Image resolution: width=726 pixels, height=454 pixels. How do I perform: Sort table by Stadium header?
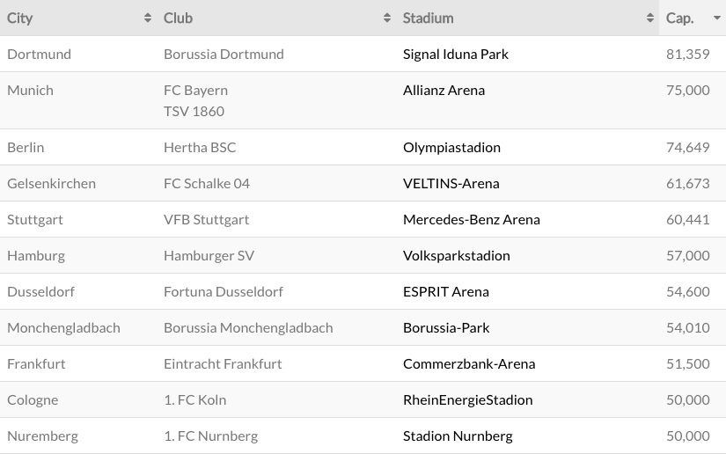click(429, 18)
